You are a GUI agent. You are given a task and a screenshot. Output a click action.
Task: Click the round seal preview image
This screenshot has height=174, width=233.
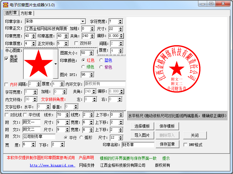(177, 69)
